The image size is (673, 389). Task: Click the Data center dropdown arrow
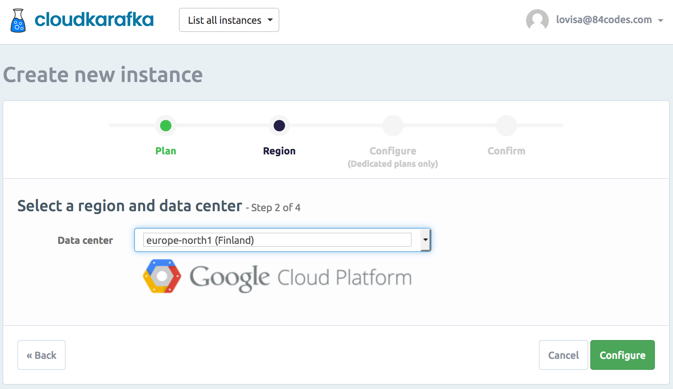click(x=425, y=240)
